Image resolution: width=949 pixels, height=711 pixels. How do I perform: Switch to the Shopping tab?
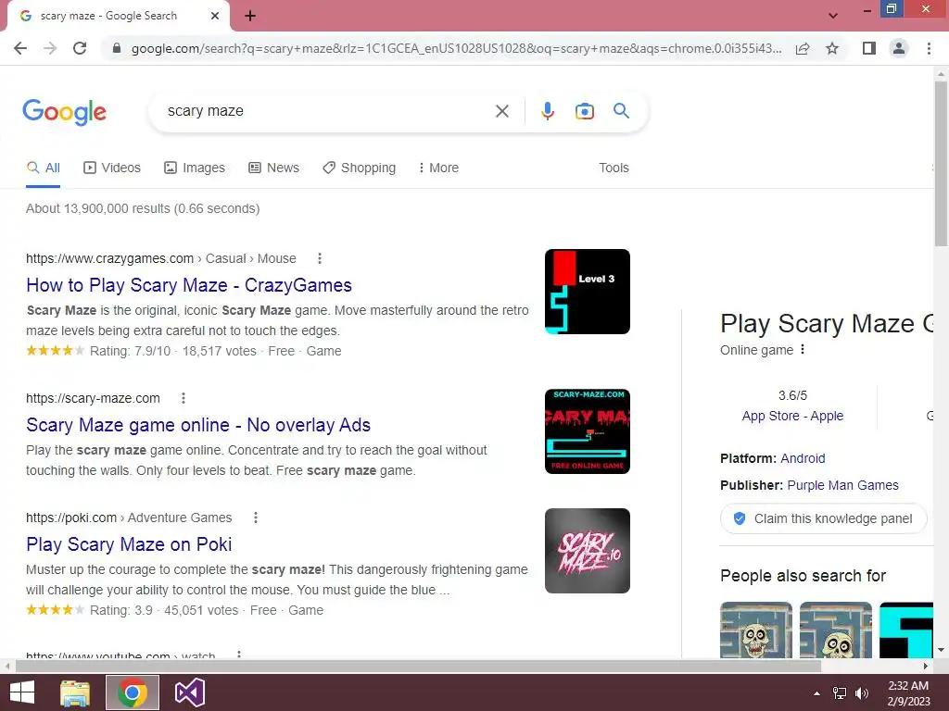(359, 168)
